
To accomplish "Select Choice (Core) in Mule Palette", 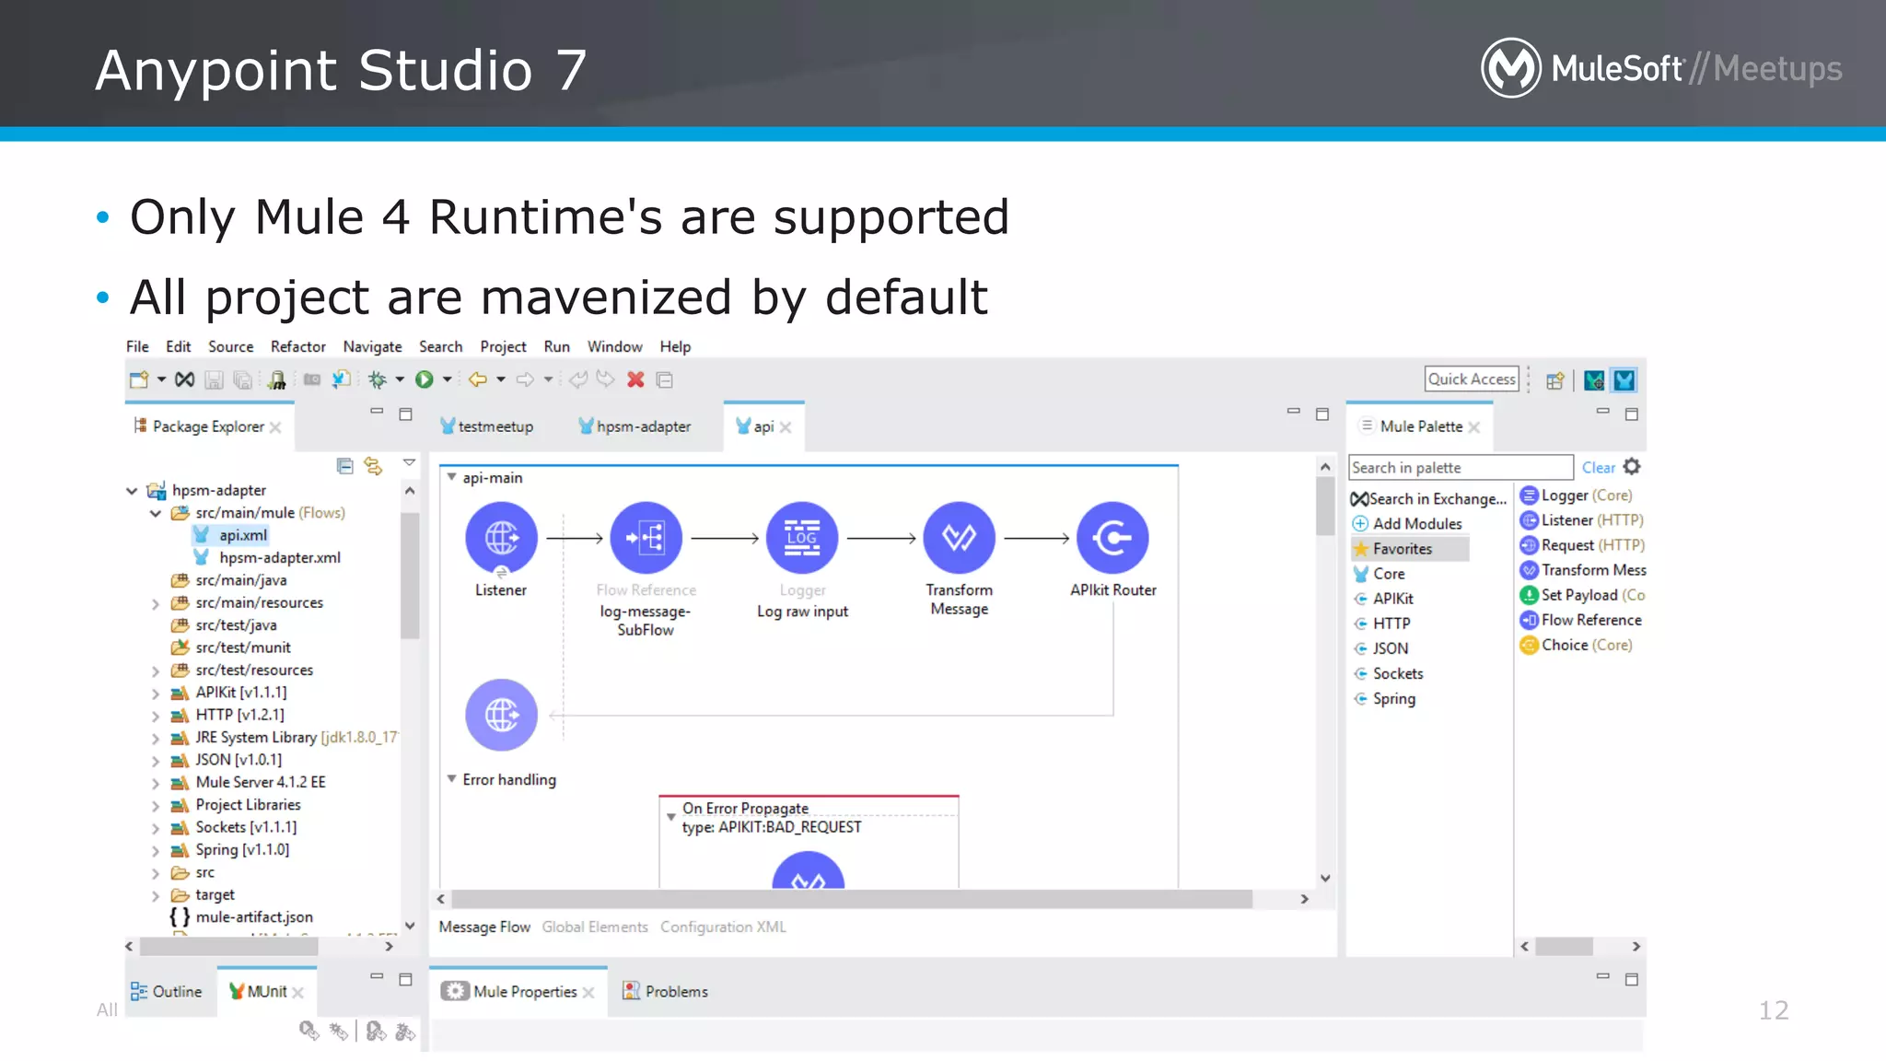I will 1576,645.
